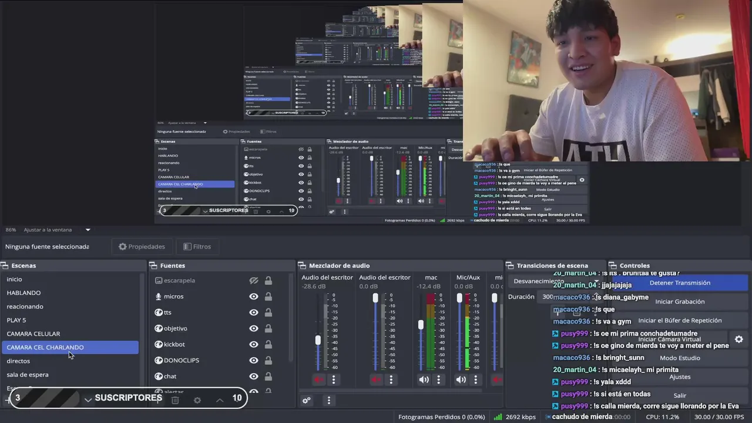Open three-dot menu of mac channel
This screenshot has width=752, height=423.
point(438,380)
